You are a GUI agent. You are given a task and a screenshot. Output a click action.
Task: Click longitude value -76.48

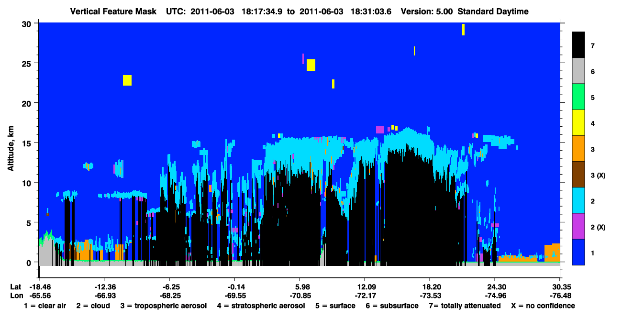(x=560, y=295)
